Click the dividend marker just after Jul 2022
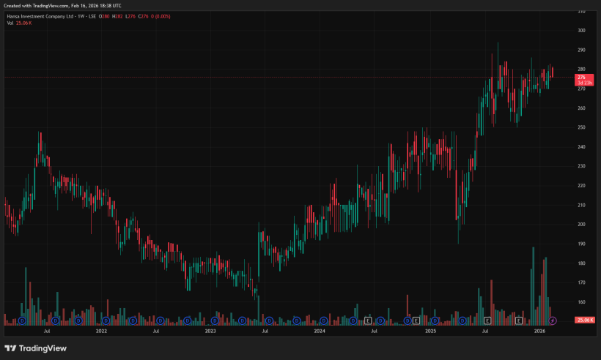 [x=161, y=320]
